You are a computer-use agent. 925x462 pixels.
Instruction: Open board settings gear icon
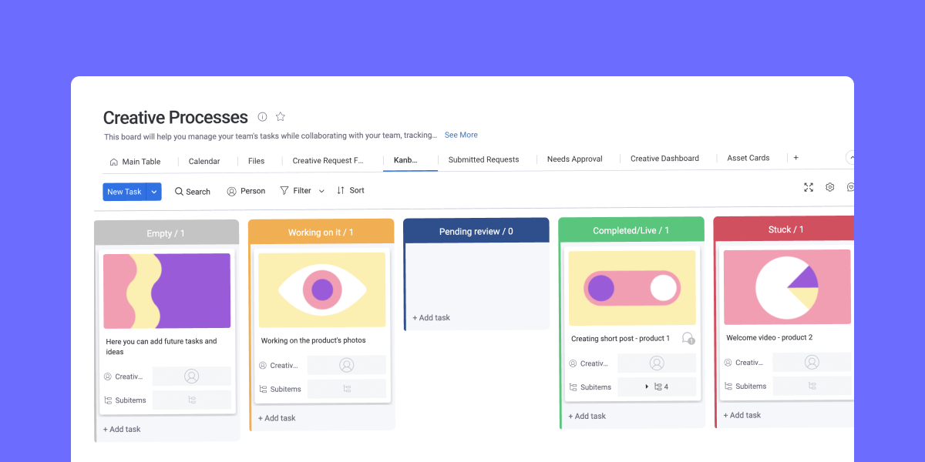click(x=830, y=187)
